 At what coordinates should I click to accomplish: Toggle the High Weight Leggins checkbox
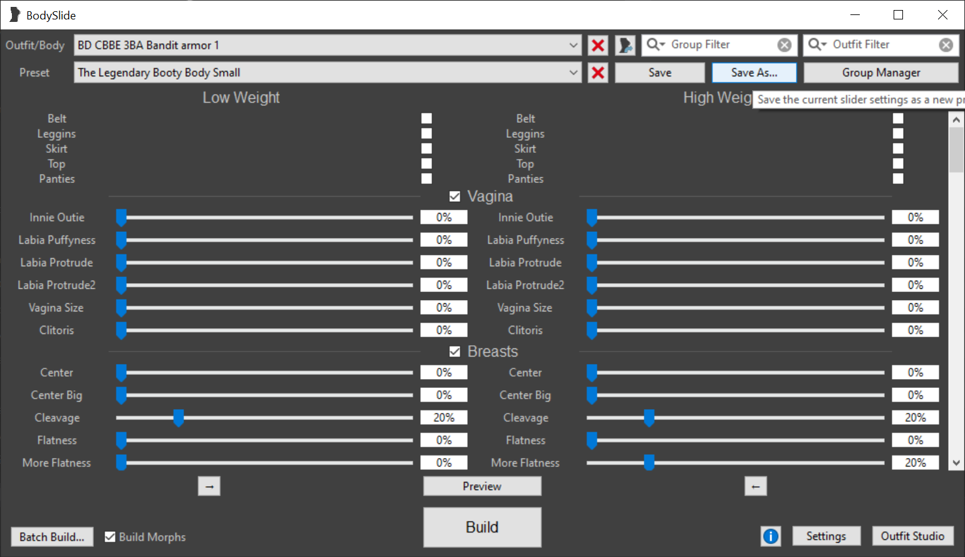tap(898, 133)
